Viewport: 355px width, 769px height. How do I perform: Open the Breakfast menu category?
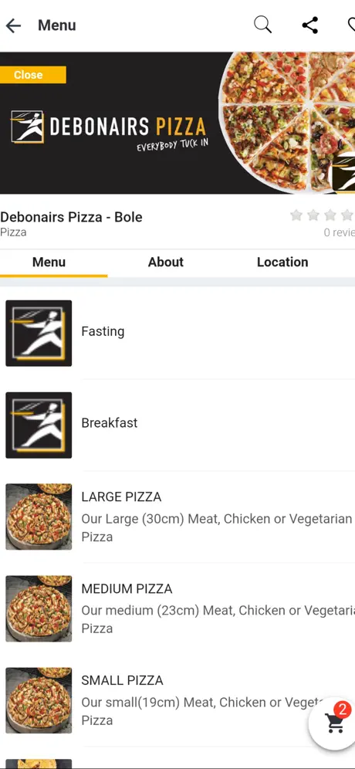pyautogui.click(x=177, y=425)
